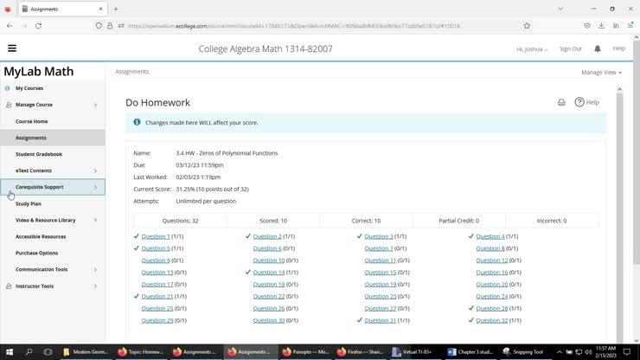Open the Help question mark icon

(x=579, y=102)
